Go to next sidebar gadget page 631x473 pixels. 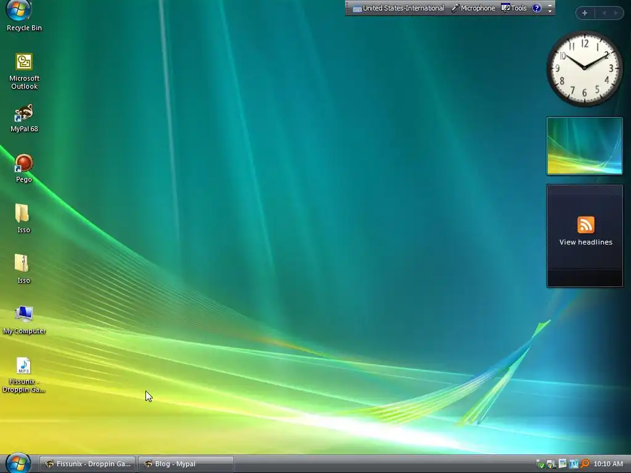pyautogui.click(x=616, y=13)
